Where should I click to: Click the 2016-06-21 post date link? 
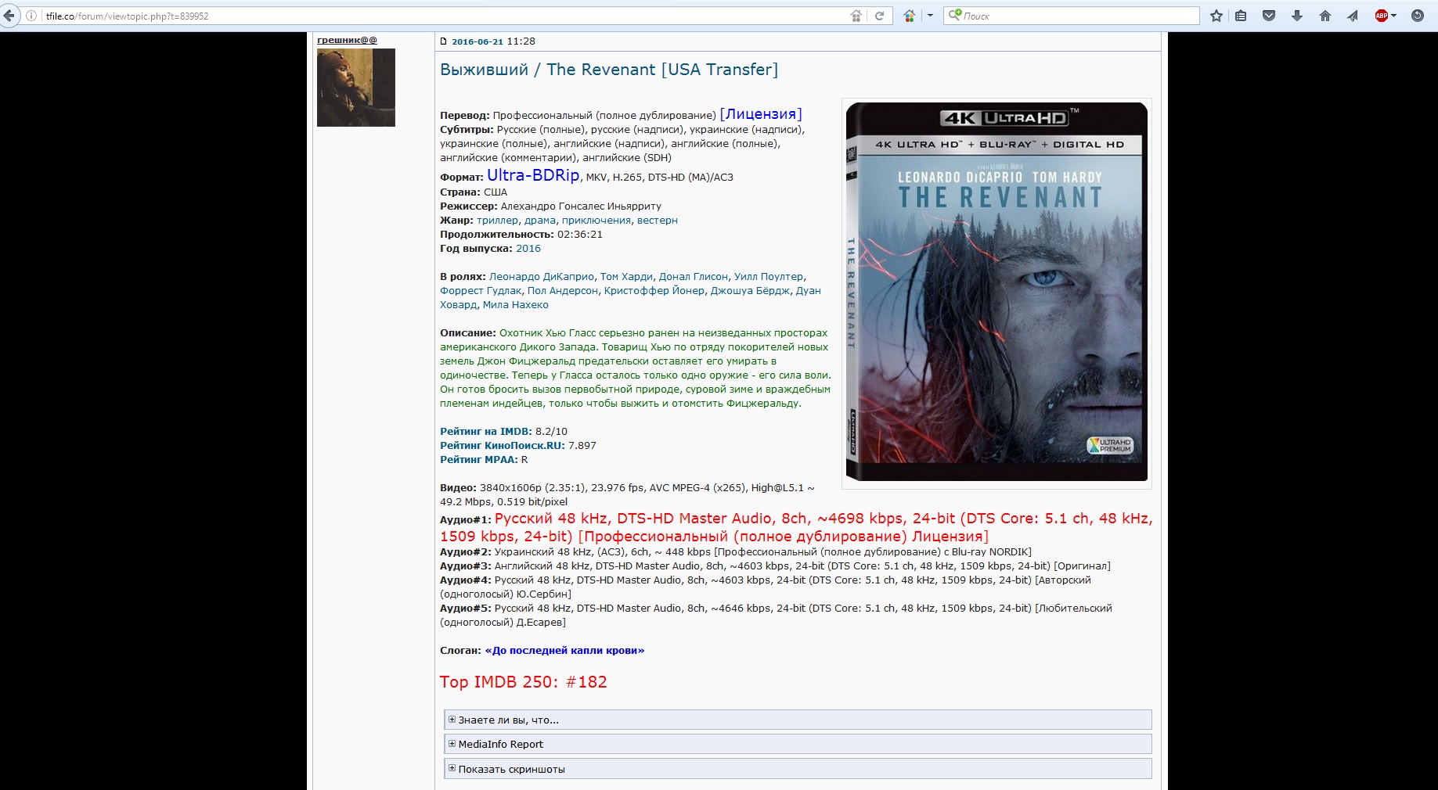[477, 41]
